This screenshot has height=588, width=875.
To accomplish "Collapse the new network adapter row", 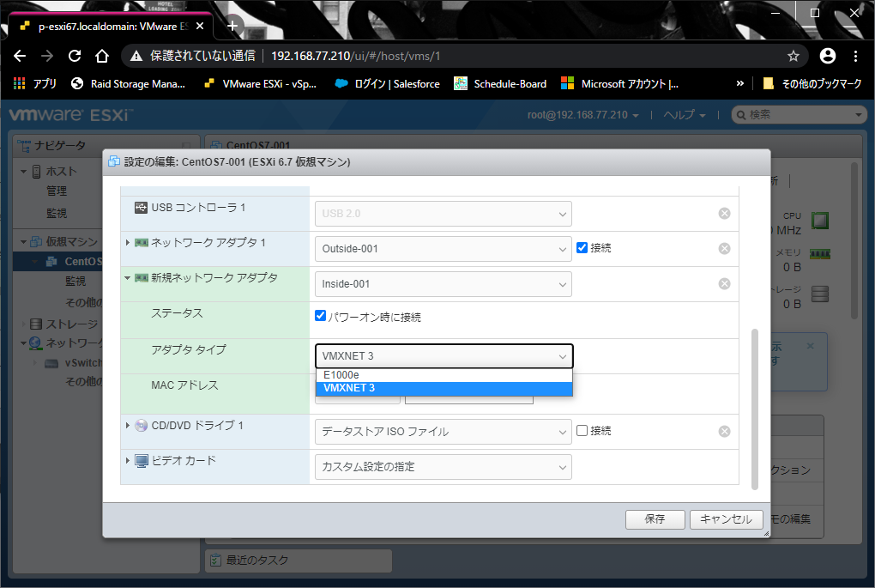I will tap(127, 278).
